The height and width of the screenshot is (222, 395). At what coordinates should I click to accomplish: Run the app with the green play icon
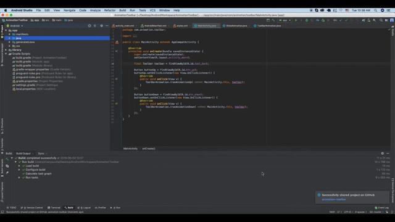296,20
